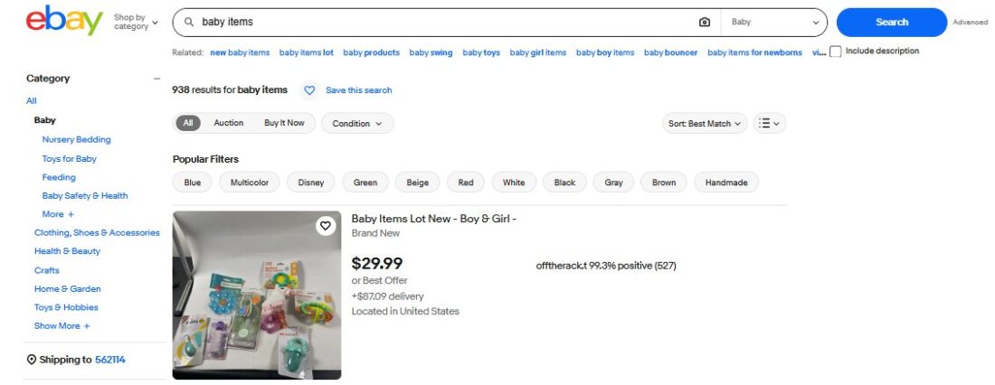Apply the Blue color filter
Screen dimensions: 995x385
192,183
